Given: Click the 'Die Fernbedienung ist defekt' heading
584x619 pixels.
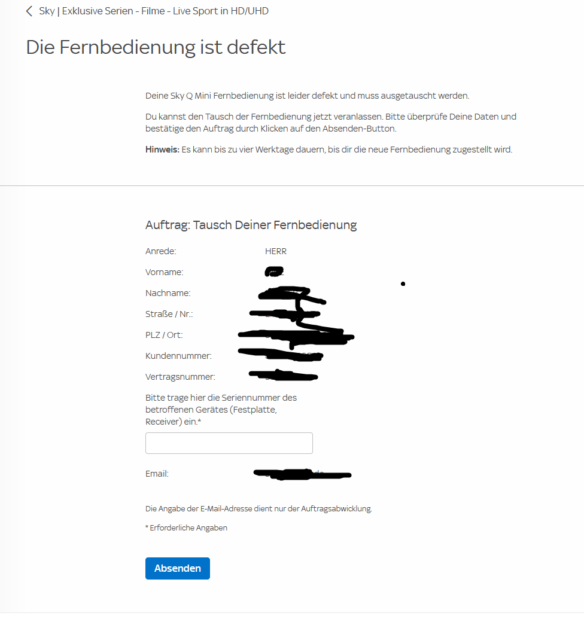Looking at the screenshot, I should click(156, 47).
